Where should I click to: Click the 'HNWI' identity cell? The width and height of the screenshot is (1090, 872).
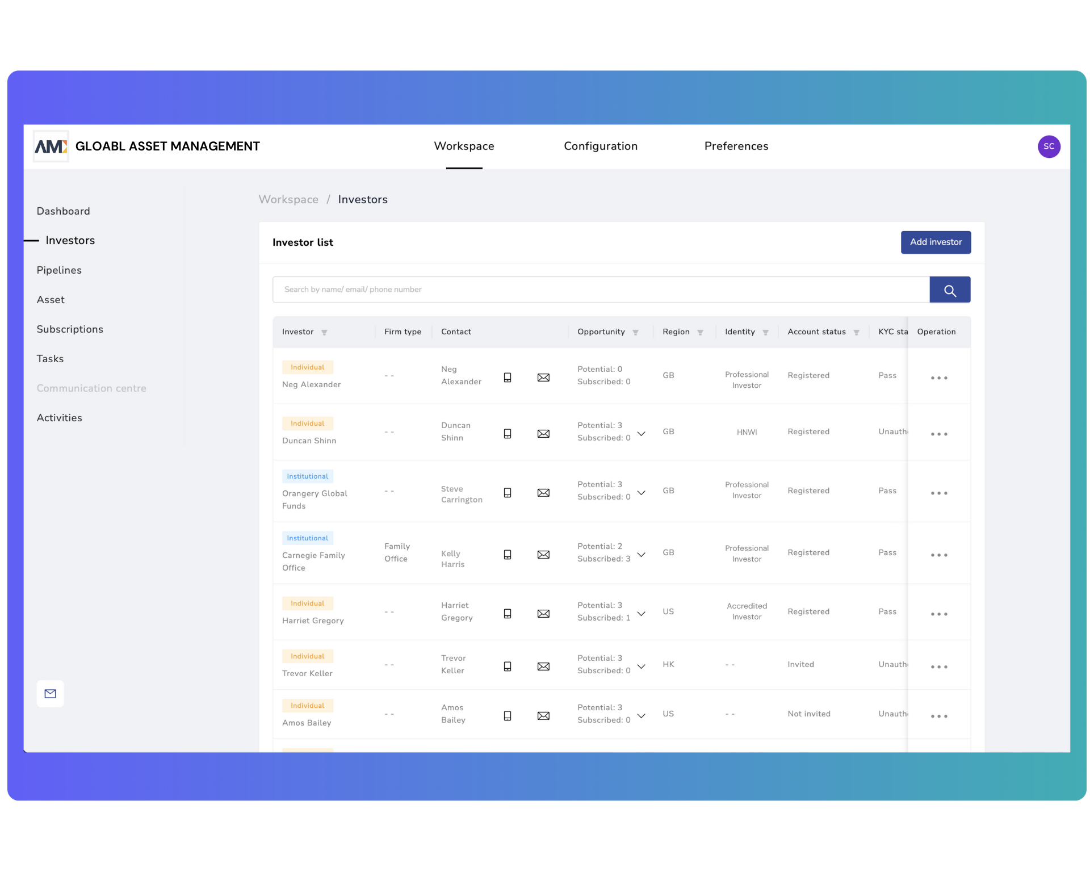pos(747,432)
